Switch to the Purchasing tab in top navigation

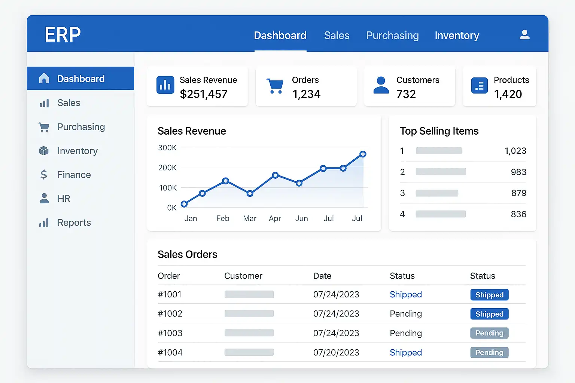pos(392,36)
